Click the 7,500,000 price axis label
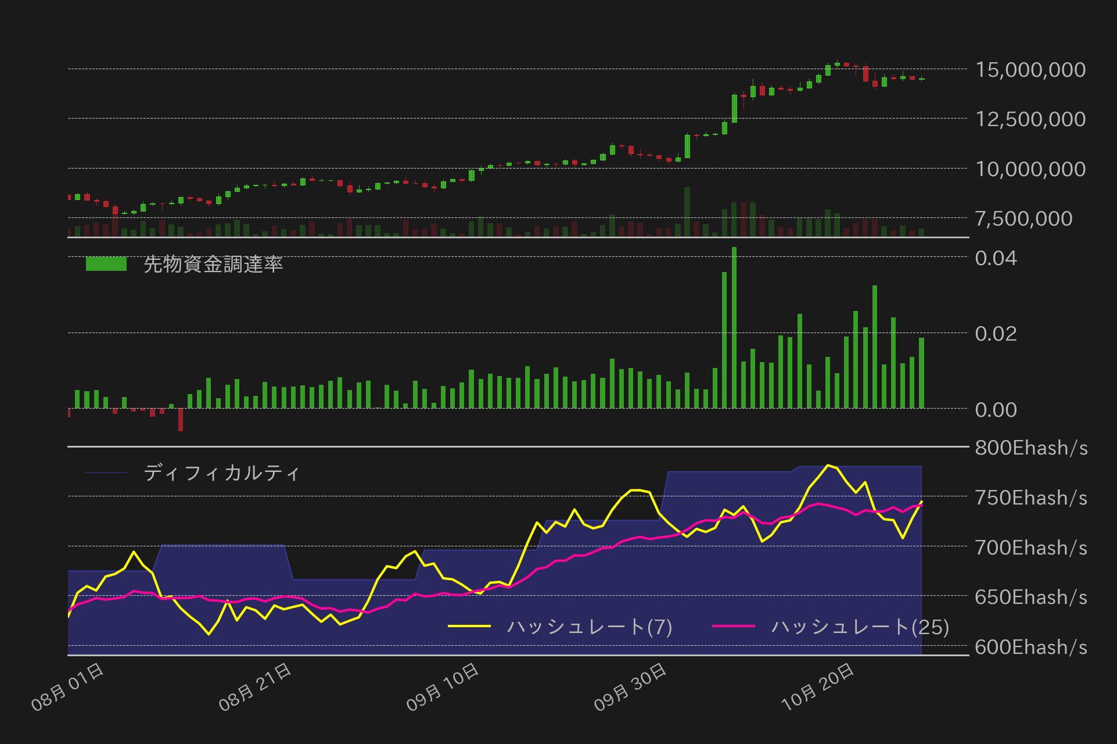 [1023, 219]
